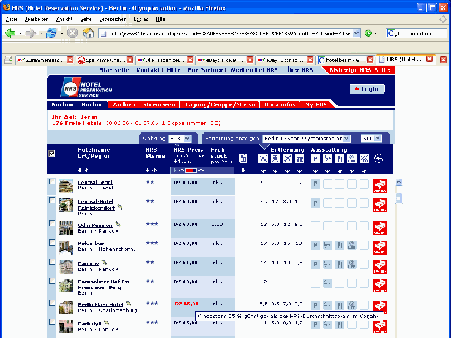Click the Firefox Home toolbar icon

point(89,33)
